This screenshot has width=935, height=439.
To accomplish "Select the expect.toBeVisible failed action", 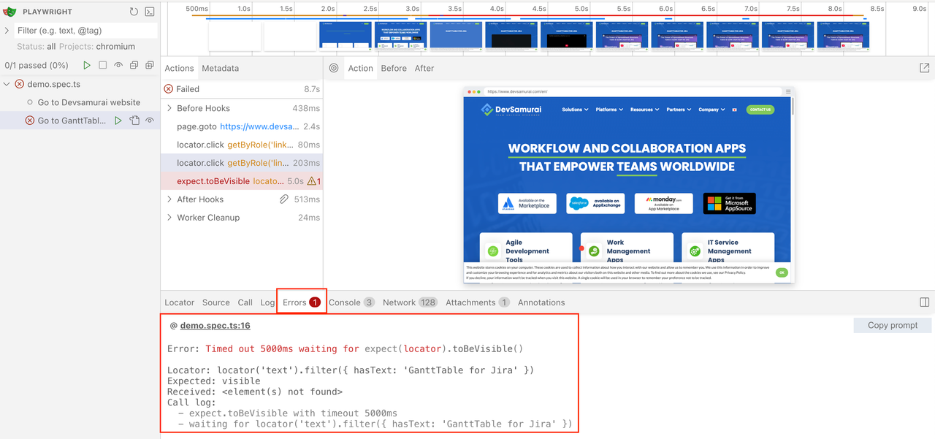I will pos(242,181).
